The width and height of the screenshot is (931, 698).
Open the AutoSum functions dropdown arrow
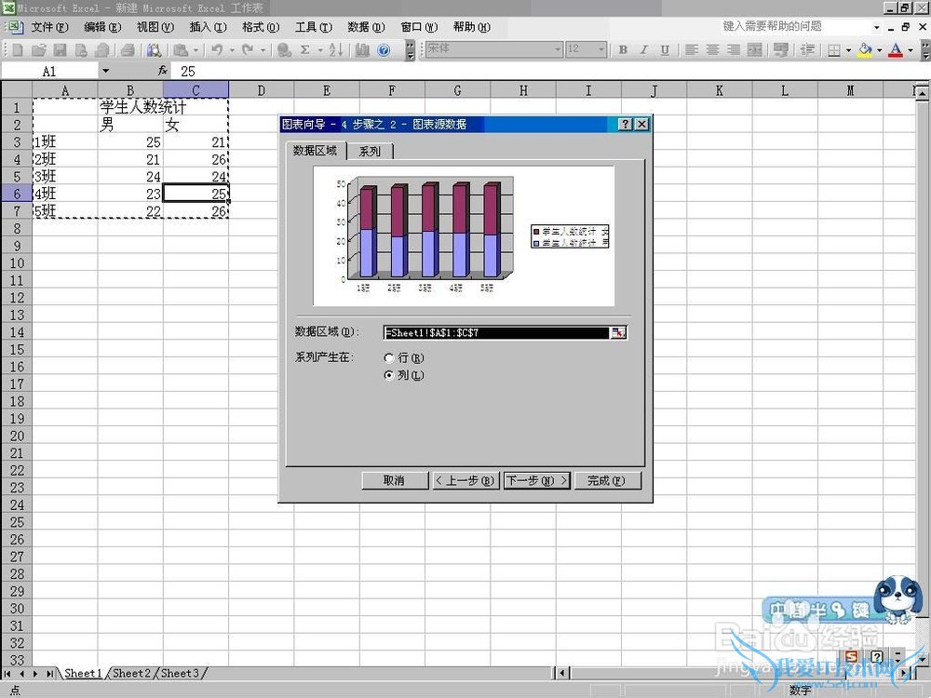pos(320,50)
